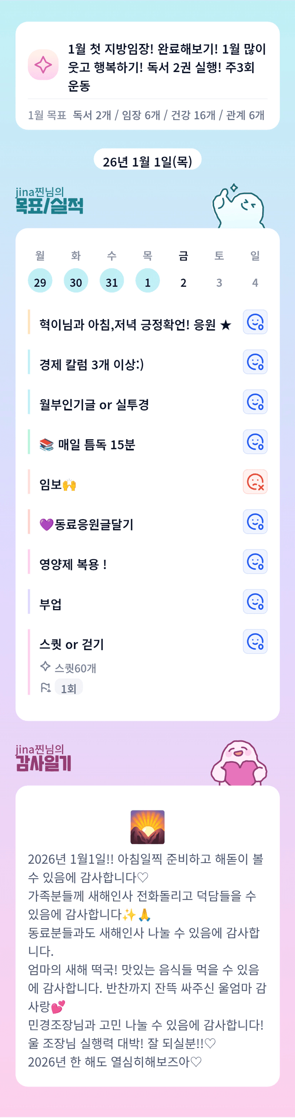Click the red failed face icon for 임보
Viewport: 295px width, 1118px height.
coord(255,482)
